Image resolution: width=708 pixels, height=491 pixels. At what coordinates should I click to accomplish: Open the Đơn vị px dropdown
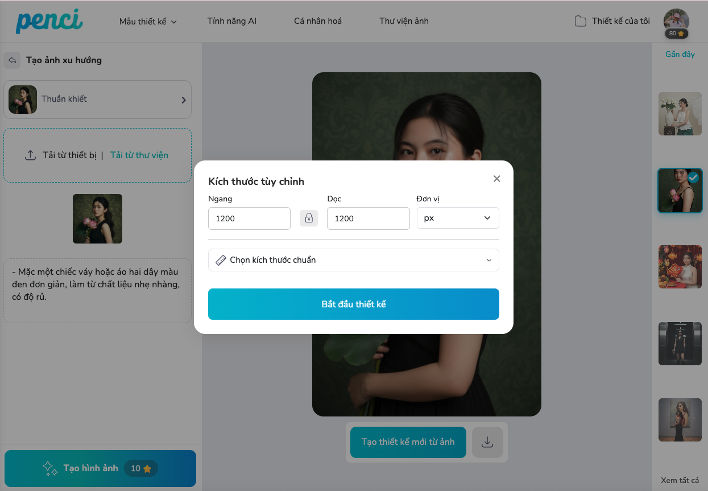click(x=458, y=218)
